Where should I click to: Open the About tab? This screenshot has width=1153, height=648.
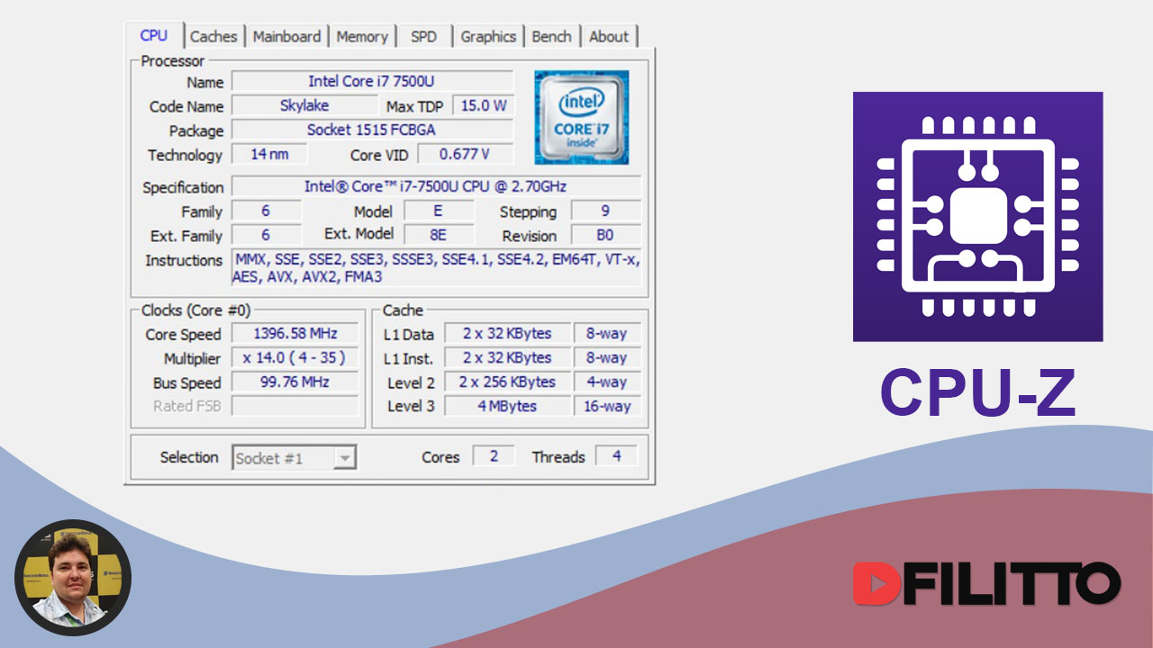[610, 36]
